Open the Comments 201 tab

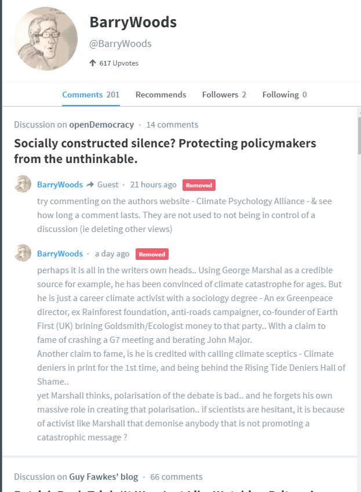pyautogui.click(x=90, y=95)
